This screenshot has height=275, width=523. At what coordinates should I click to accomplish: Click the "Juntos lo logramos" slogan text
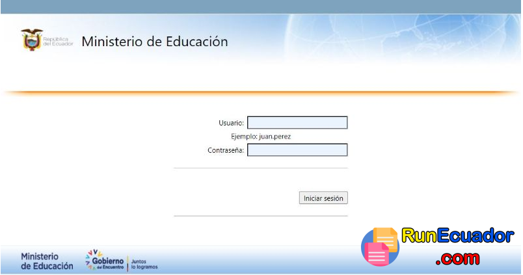pos(144,265)
